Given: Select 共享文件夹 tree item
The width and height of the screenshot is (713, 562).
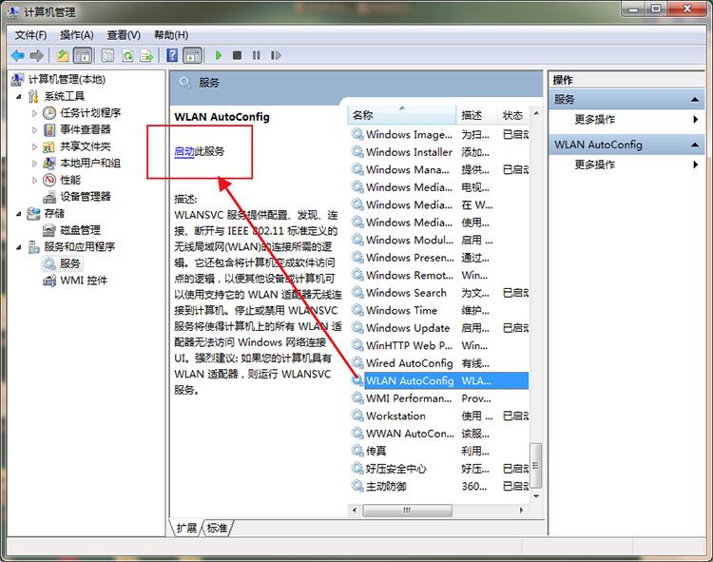Looking at the screenshot, I should coord(86,146).
